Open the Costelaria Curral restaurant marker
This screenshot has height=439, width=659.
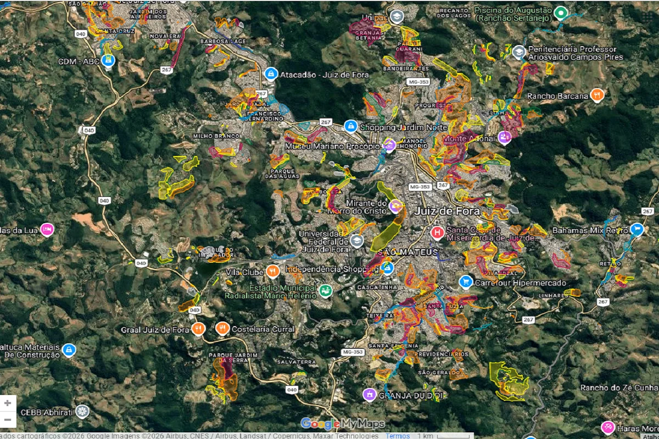222,329
